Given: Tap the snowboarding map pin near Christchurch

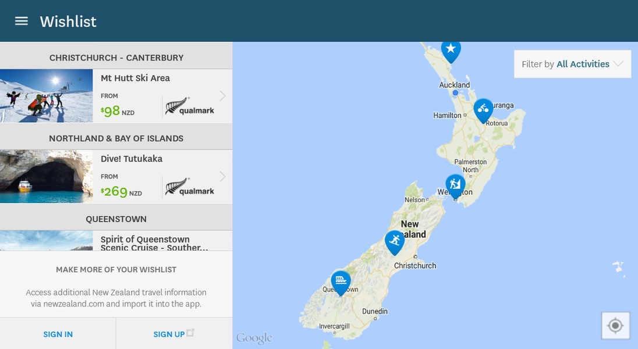Looking at the screenshot, I should coord(395,243).
